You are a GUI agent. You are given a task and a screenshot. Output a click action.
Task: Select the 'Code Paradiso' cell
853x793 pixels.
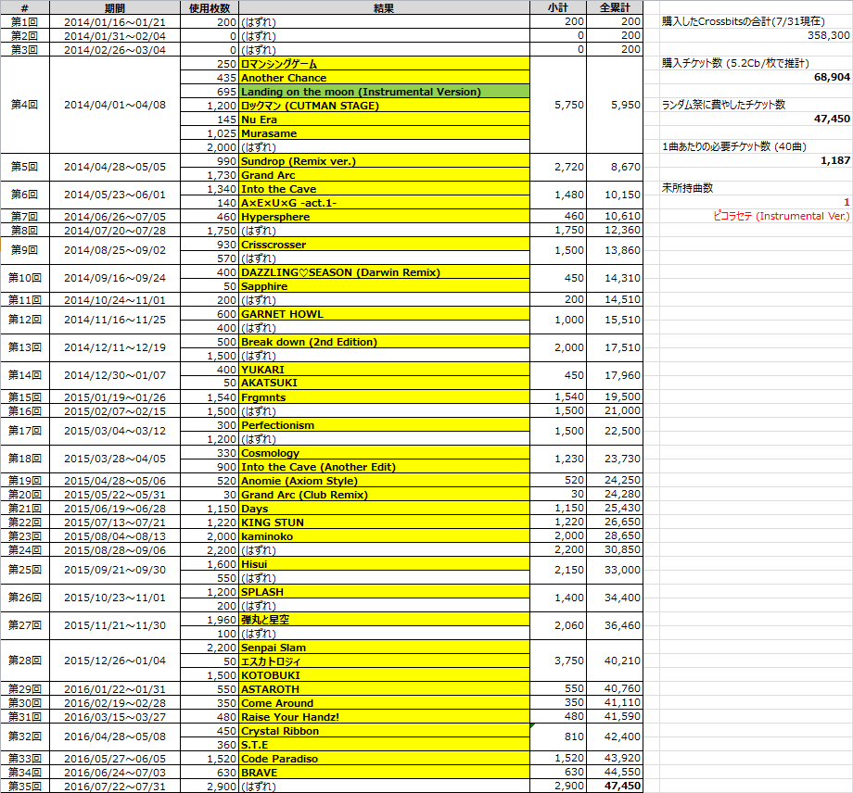(x=384, y=759)
